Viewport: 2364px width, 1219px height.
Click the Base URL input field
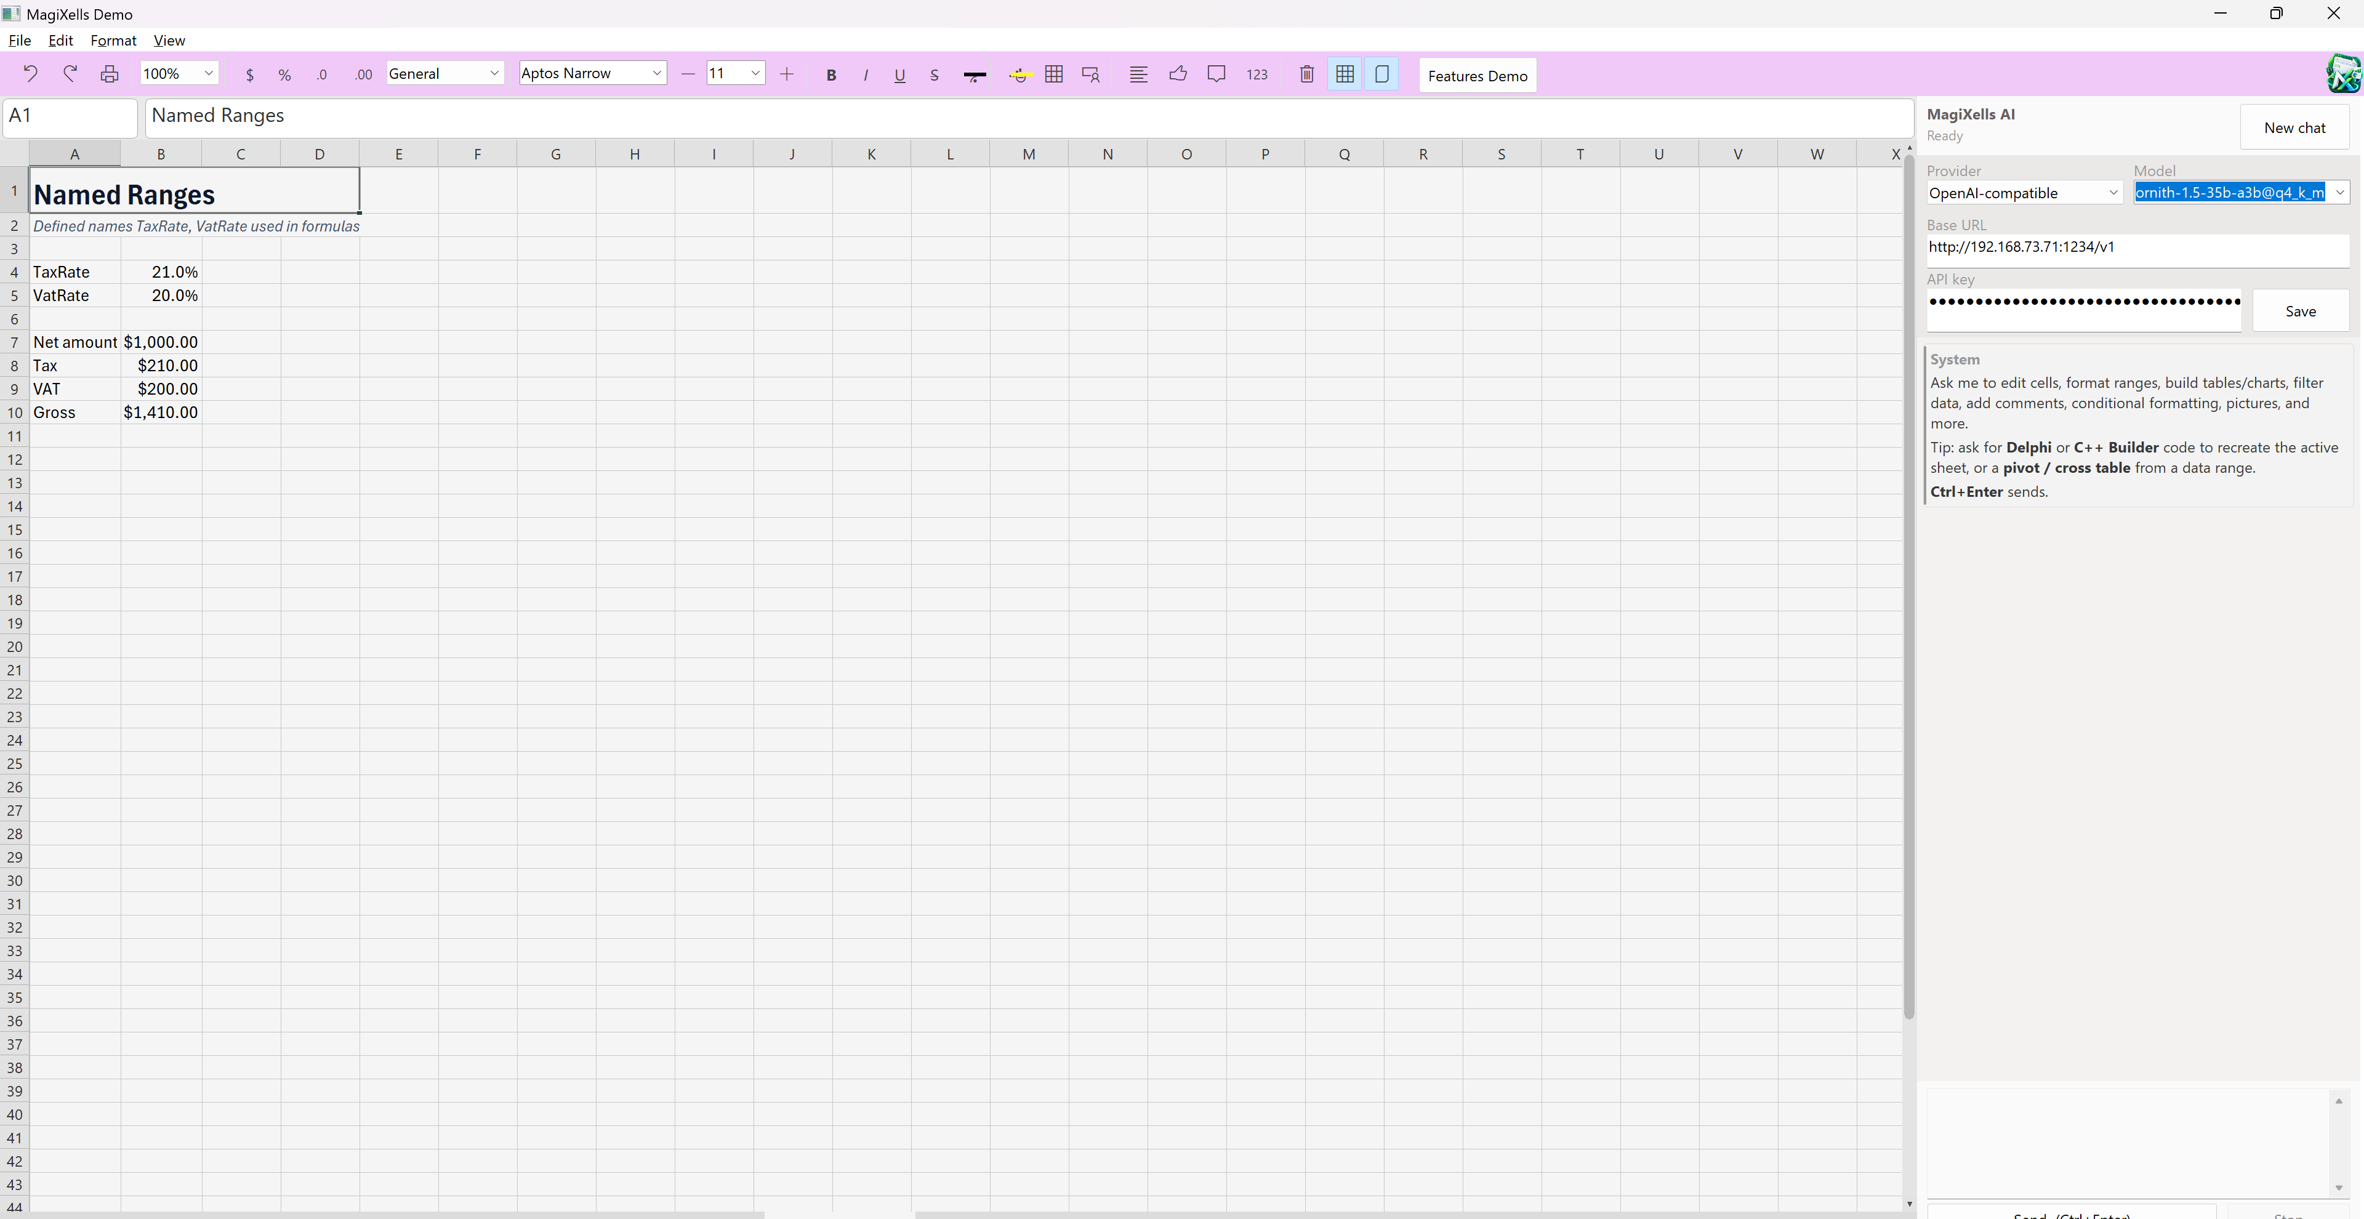[x=2136, y=248]
